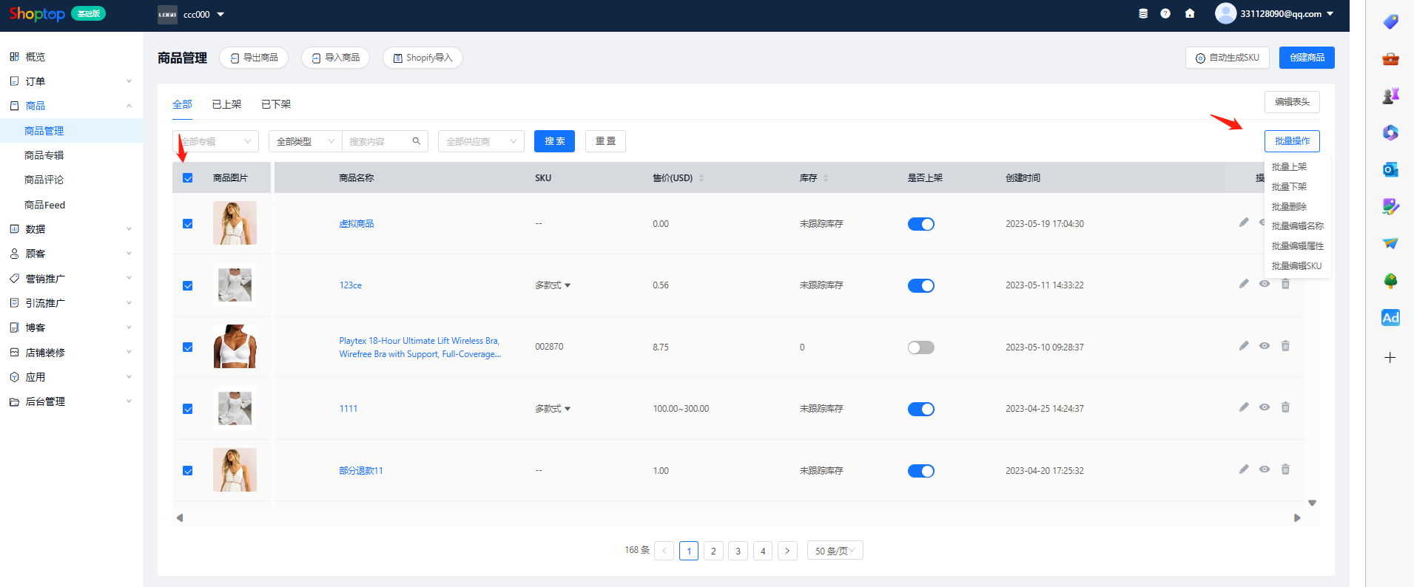Open 商品专辑 in the sidebar
The image size is (1414, 587).
tap(44, 155)
